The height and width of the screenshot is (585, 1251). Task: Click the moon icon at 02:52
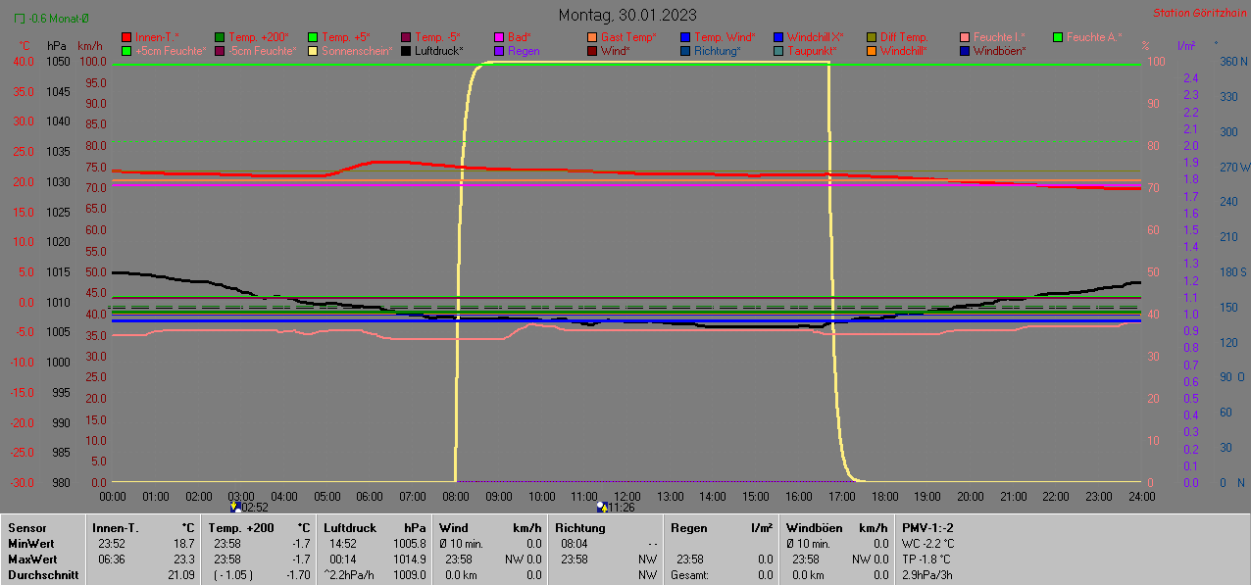235,507
